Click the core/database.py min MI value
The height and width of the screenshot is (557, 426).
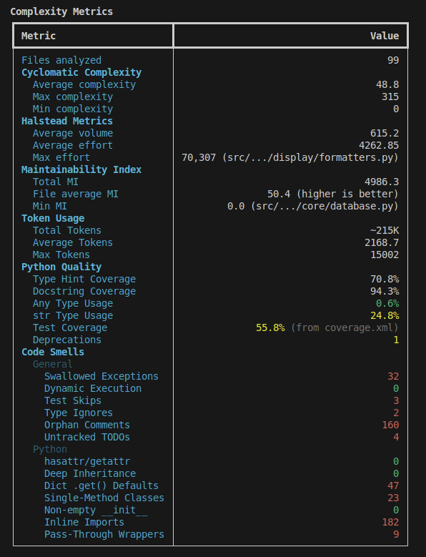pyautogui.click(x=313, y=206)
